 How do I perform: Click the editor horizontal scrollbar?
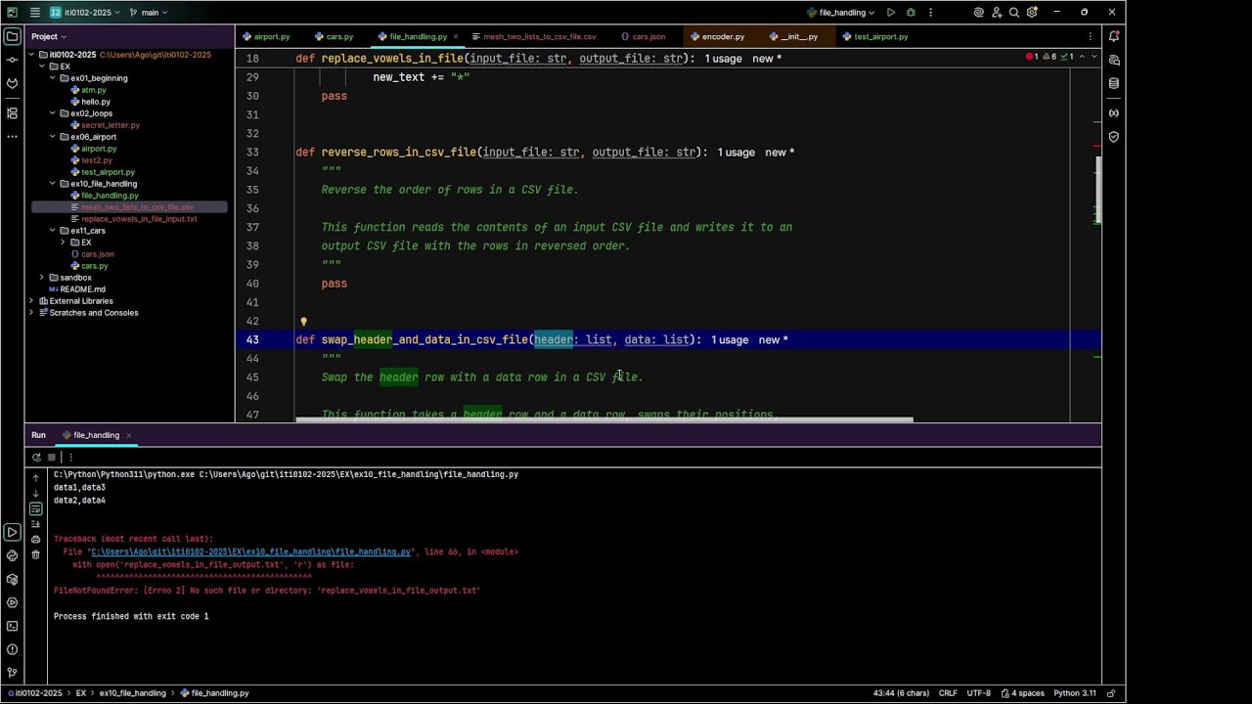[x=604, y=420]
